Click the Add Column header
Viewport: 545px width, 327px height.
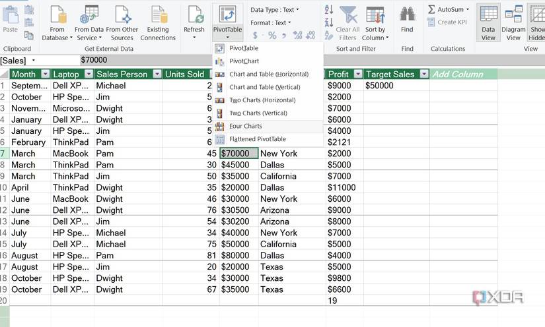463,74
